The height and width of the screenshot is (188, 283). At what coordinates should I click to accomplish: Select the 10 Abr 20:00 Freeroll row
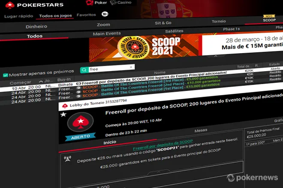(141, 79)
